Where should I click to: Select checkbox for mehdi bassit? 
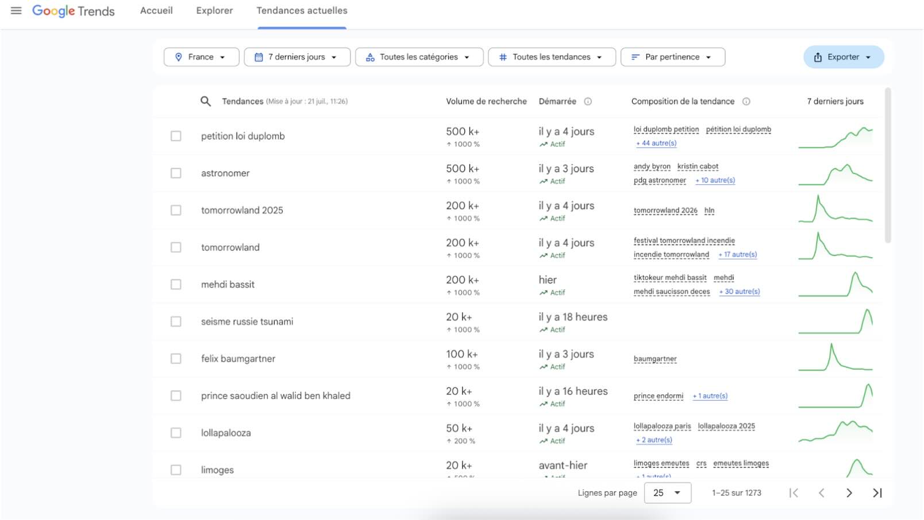pyautogui.click(x=176, y=284)
